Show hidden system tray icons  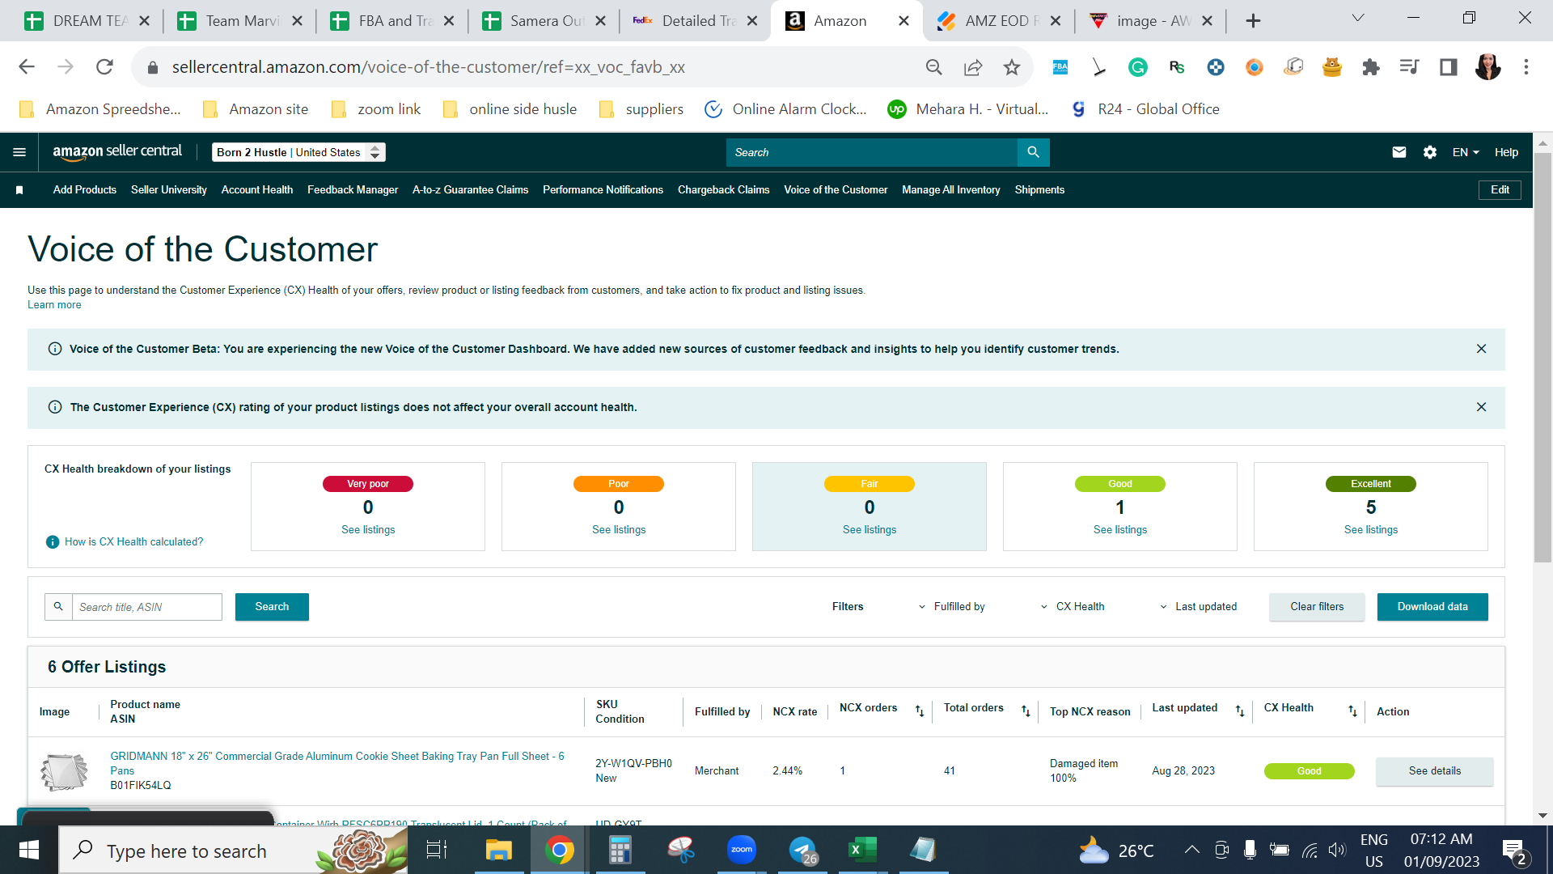point(1191,850)
